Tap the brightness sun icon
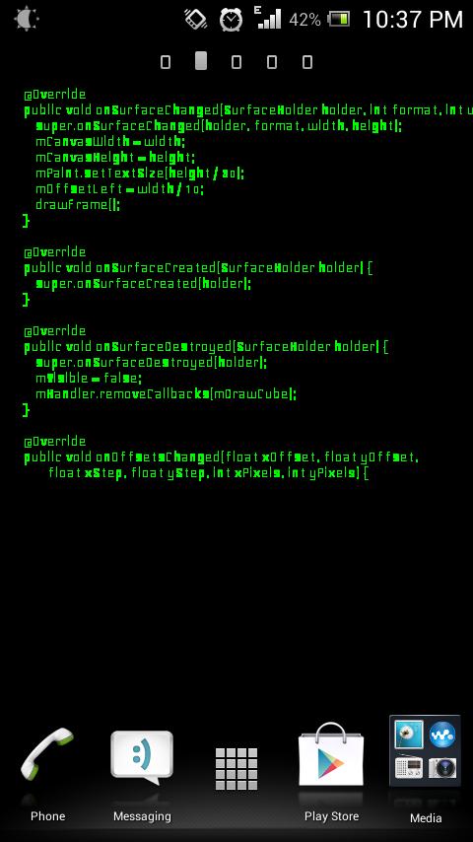Image resolution: width=473 pixels, height=842 pixels. pos(27,19)
